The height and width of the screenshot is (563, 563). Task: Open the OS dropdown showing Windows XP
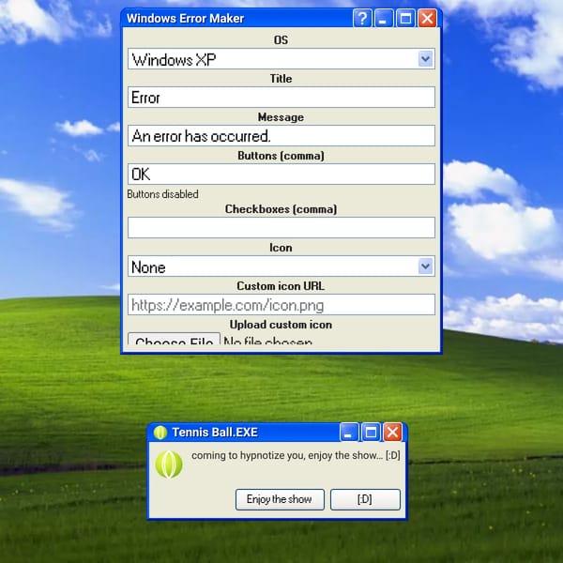[281, 59]
